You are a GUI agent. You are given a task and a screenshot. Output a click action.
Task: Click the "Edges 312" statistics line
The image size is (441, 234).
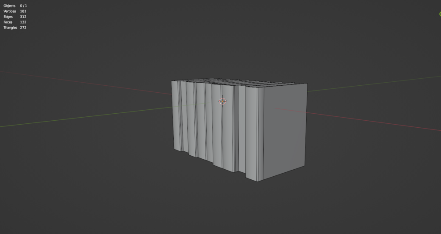click(x=15, y=17)
